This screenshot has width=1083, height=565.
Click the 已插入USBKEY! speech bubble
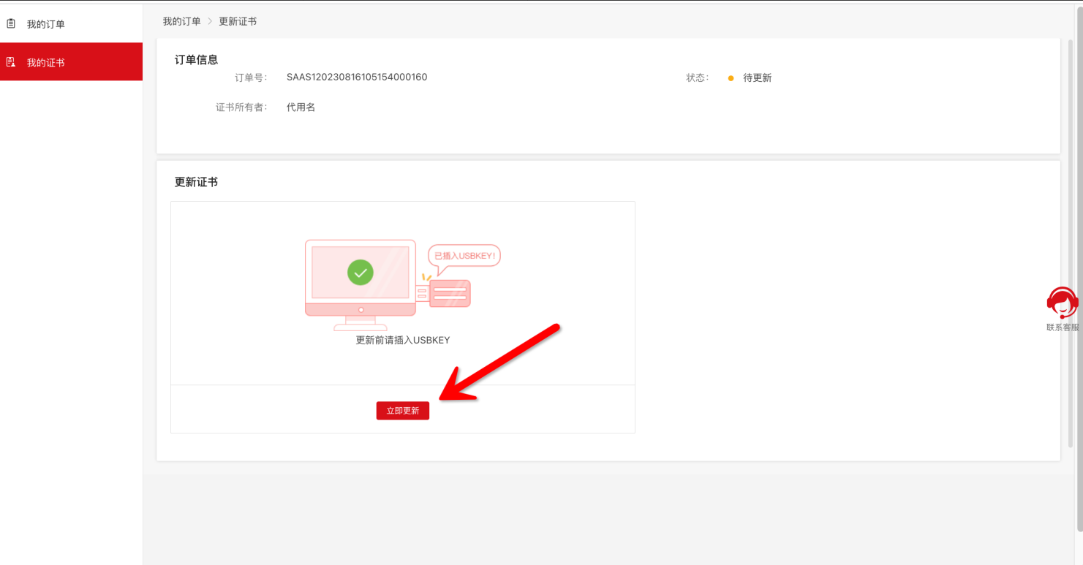tap(464, 256)
